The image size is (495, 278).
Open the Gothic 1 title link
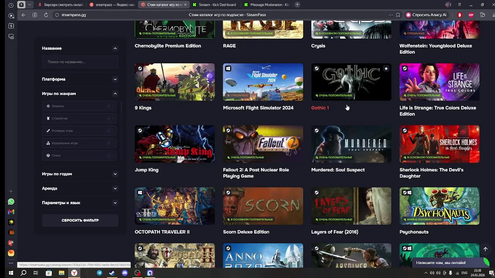(x=320, y=108)
